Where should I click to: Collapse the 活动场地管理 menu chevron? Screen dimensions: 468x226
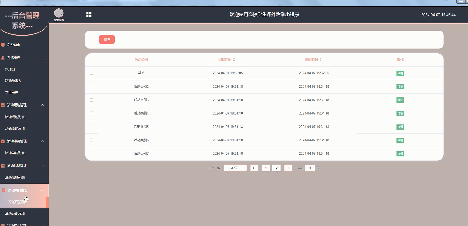tap(43, 105)
